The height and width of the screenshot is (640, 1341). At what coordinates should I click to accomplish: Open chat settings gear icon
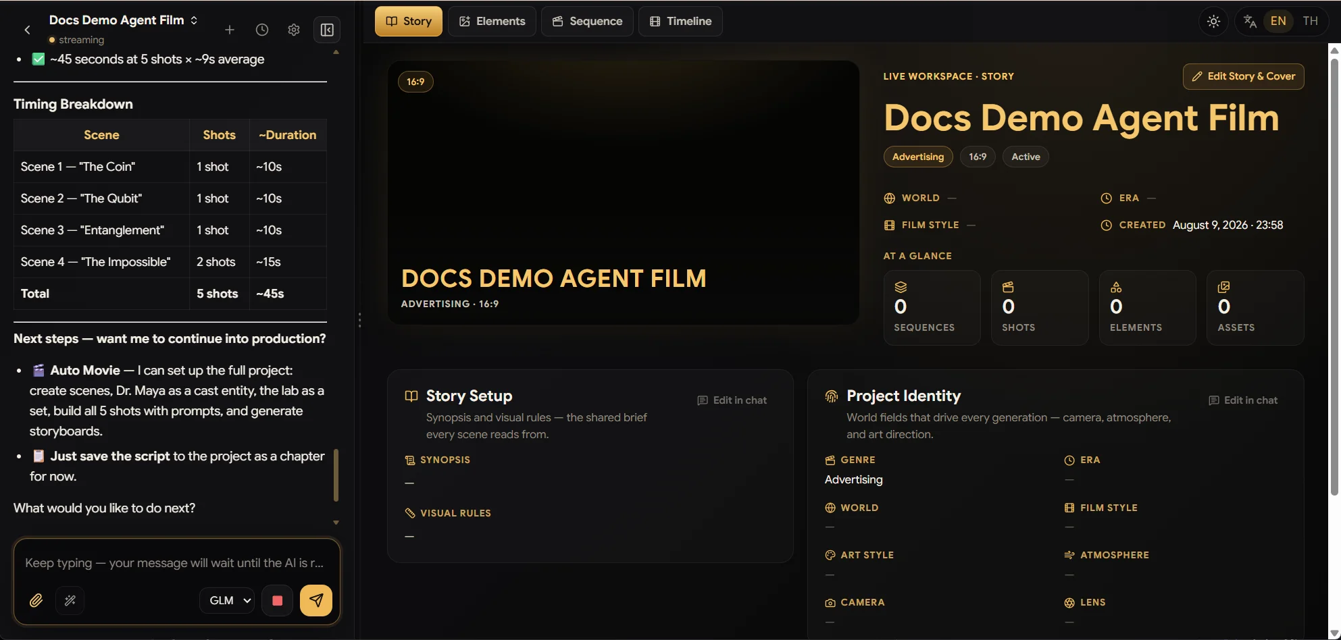[294, 30]
